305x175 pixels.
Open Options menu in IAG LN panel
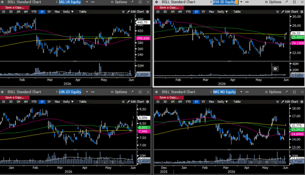(119, 2)
